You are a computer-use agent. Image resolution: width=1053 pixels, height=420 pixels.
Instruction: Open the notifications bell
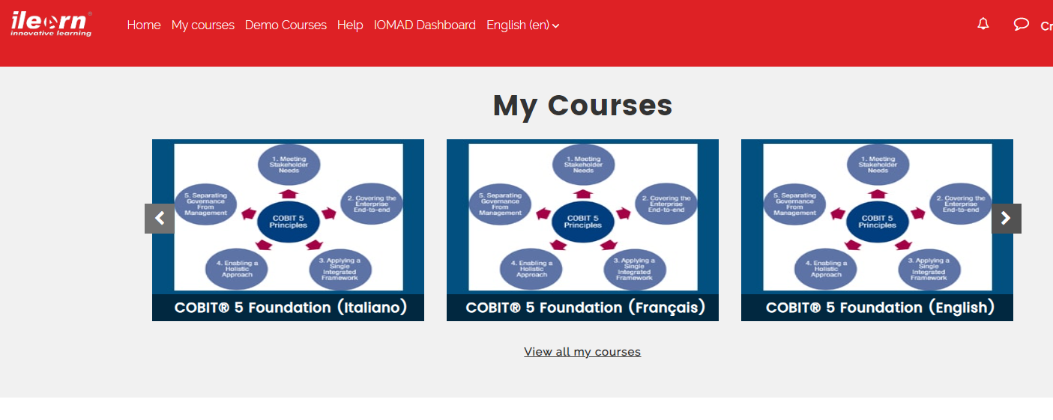tap(983, 24)
